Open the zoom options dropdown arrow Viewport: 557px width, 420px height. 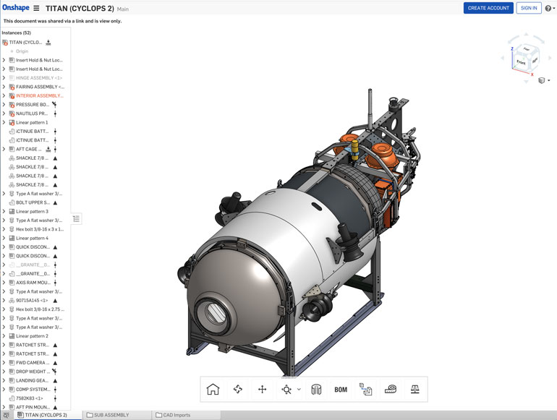(299, 390)
